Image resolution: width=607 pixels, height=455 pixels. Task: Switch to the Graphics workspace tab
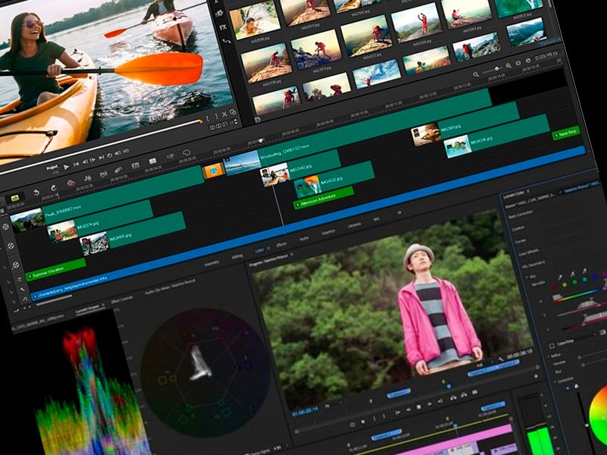(x=329, y=233)
